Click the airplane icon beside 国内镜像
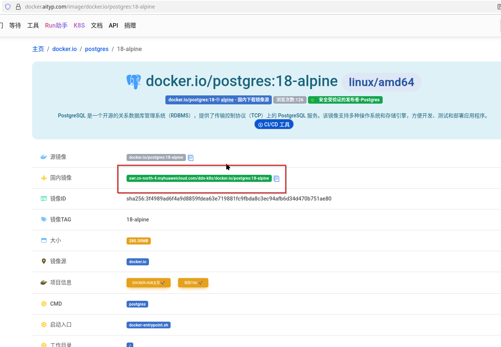This screenshot has width=501, height=347. (x=44, y=178)
